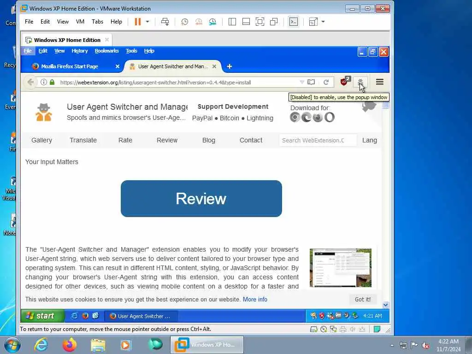This screenshot has height=354, width=472.
Task: Revert the VM to its previous snapshot
Action: tap(199, 22)
